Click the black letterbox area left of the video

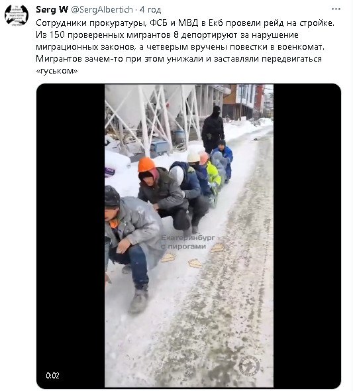point(70,235)
